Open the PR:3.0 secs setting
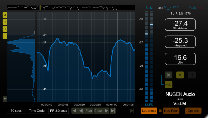 tap(58, 111)
